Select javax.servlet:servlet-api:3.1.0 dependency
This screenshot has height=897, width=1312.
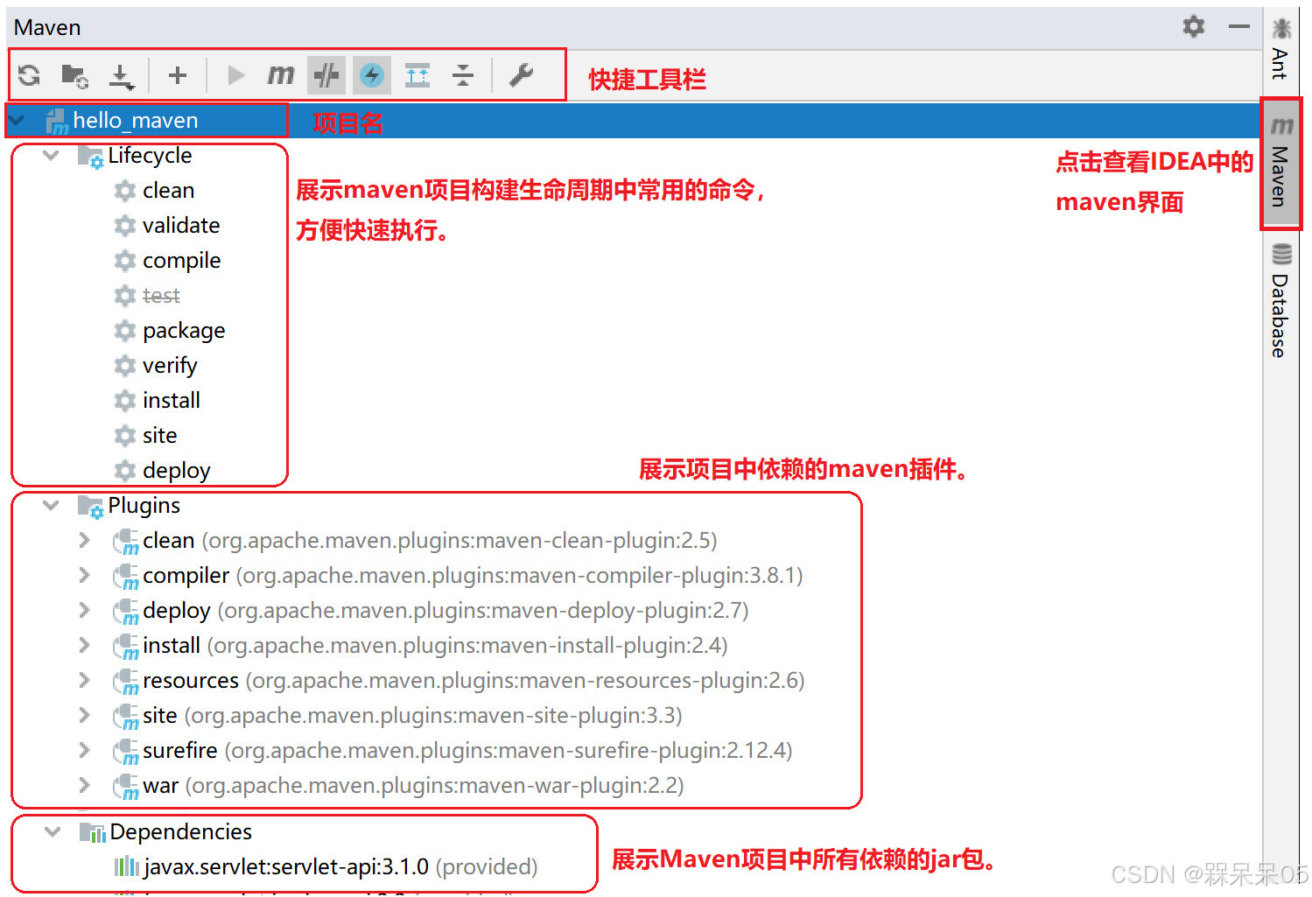point(340,867)
